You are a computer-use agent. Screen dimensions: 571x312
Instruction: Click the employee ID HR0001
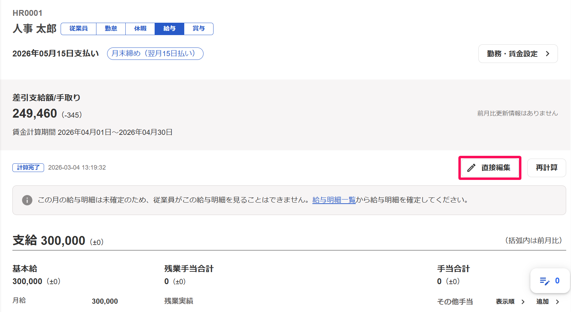click(28, 13)
